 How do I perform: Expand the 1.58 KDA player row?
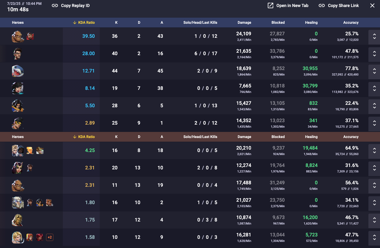tap(374, 237)
